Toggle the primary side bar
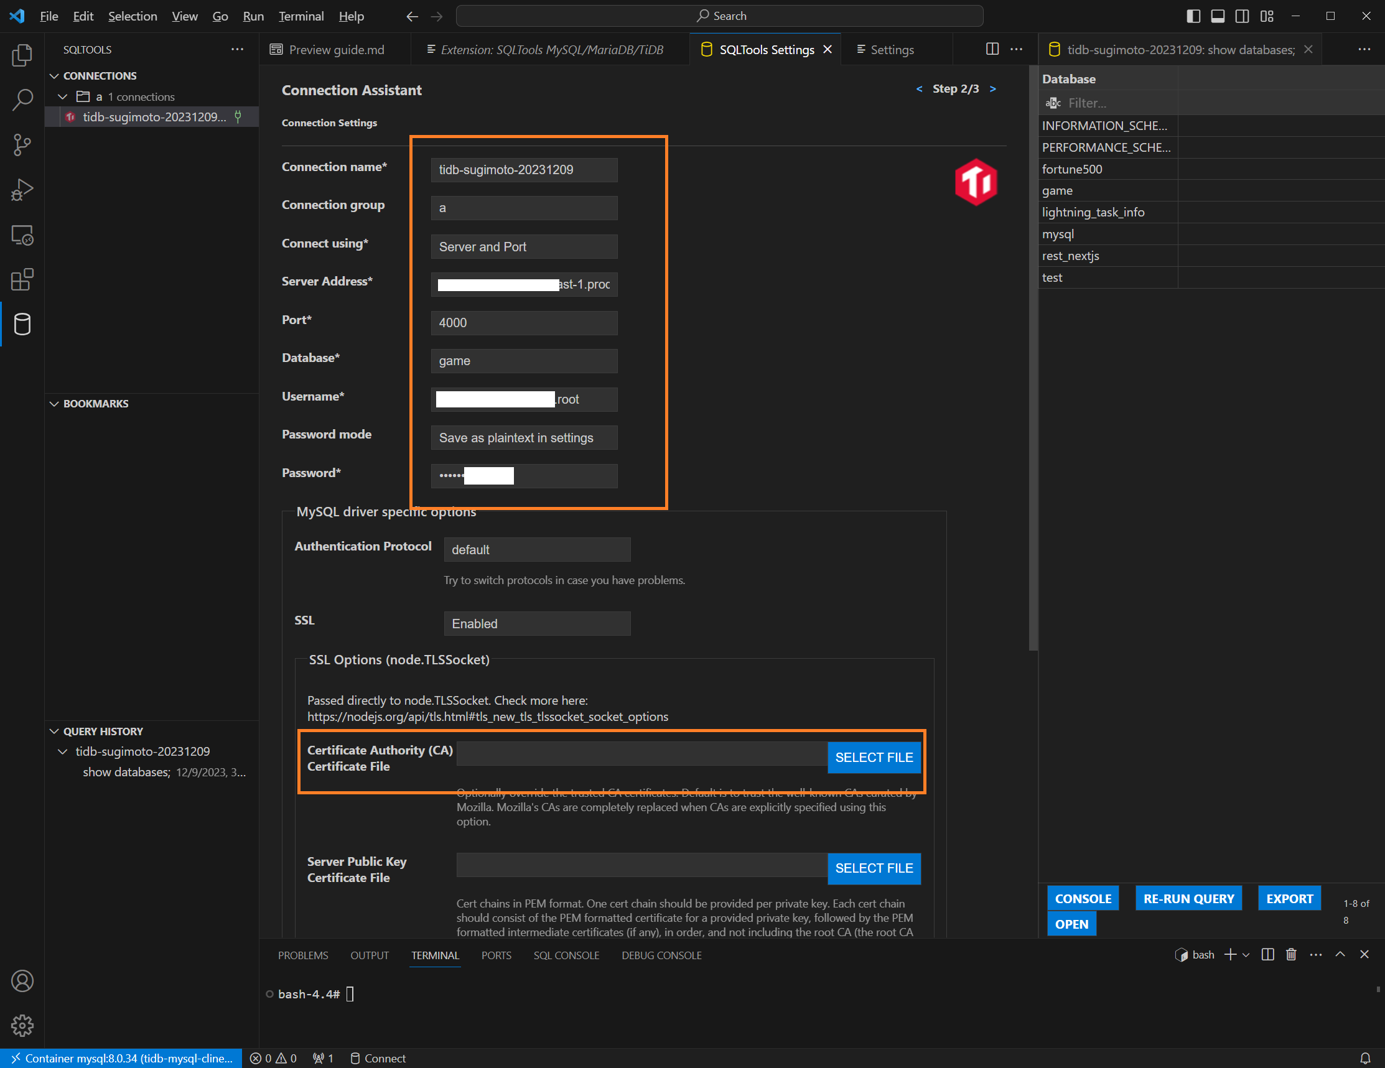The image size is (1385, 1068). (1192, 16)
